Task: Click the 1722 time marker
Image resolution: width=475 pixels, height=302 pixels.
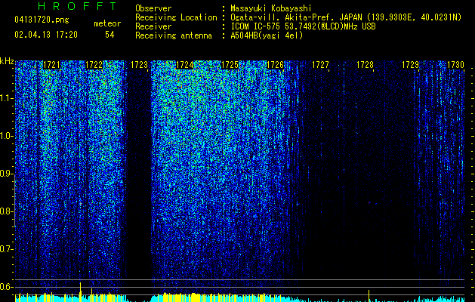Action: tap(94, 65)
